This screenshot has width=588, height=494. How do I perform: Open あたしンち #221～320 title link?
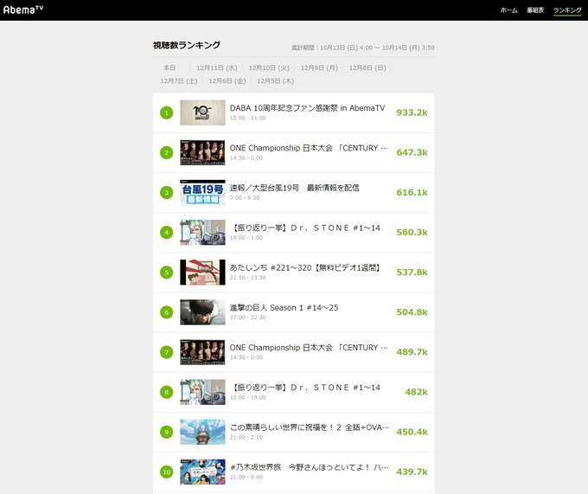(305, 268)
